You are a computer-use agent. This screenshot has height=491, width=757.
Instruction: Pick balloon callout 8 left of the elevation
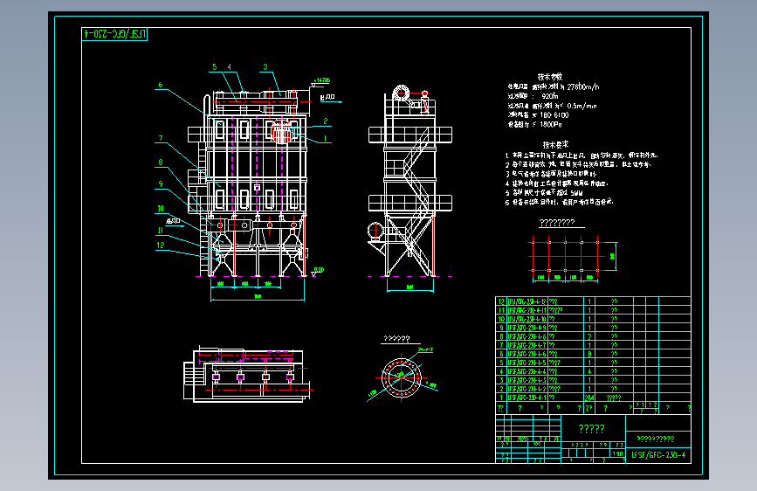coord(161,163)
